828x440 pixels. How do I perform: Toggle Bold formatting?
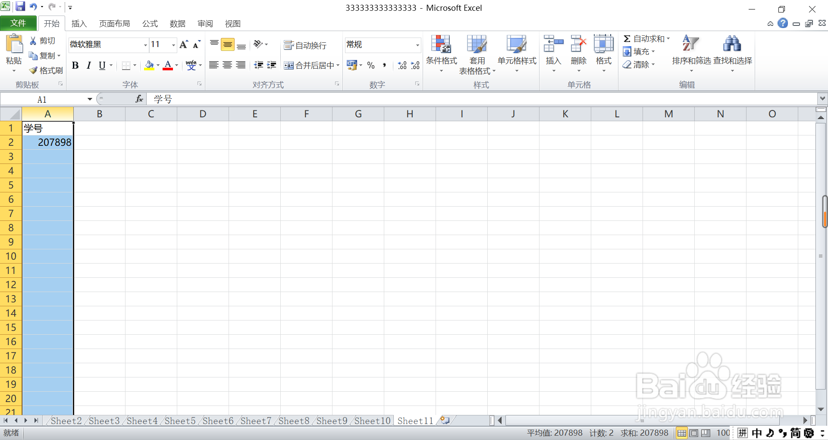tap(75, 65)
